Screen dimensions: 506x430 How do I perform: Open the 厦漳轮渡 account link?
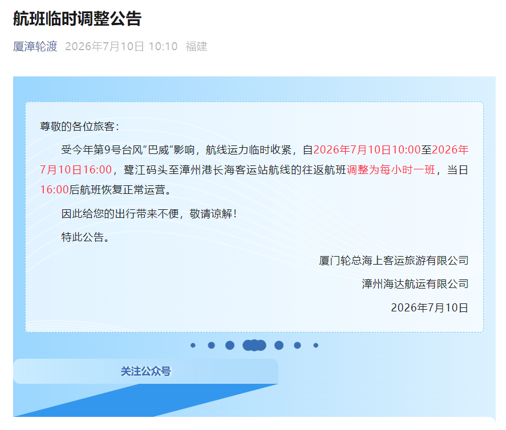(x=35, y=46)
